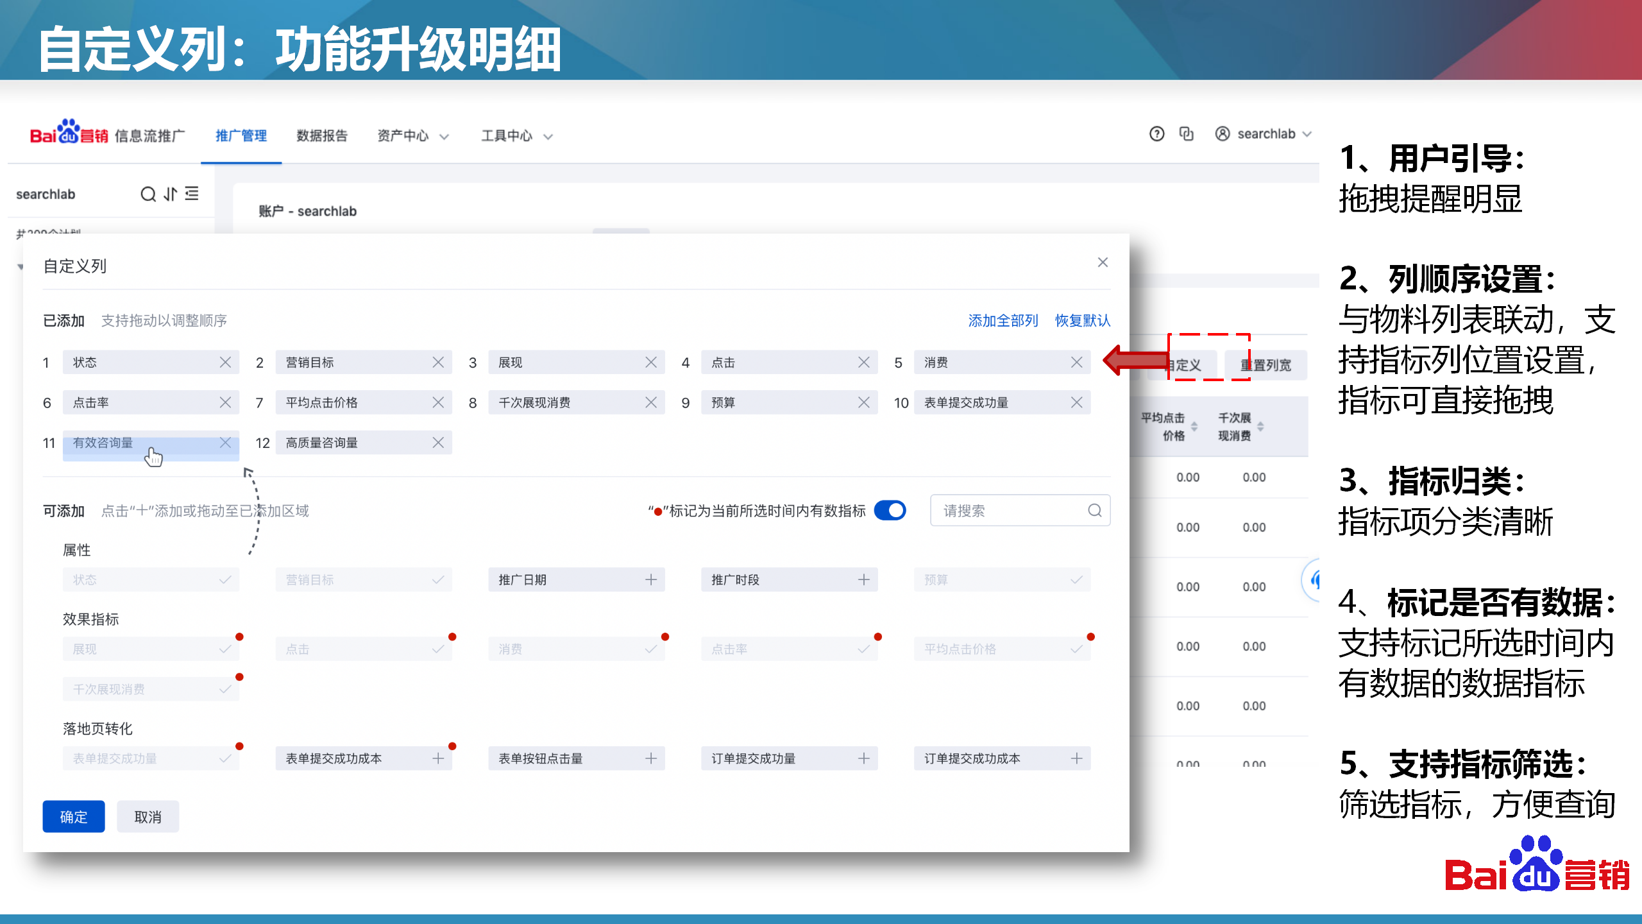Remove 高质量咨询量 column from added list
Viewport: 1642px width, 924px height.
tap(438, 443)
